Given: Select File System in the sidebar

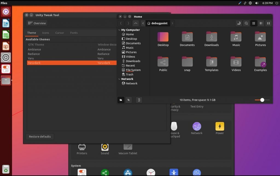Looking at the screenshot, I should click(x=133, y=70).
